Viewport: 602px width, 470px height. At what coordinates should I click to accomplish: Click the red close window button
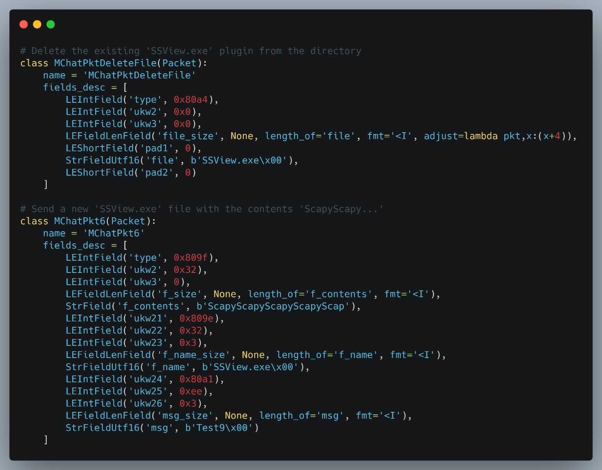coord(24,24)
